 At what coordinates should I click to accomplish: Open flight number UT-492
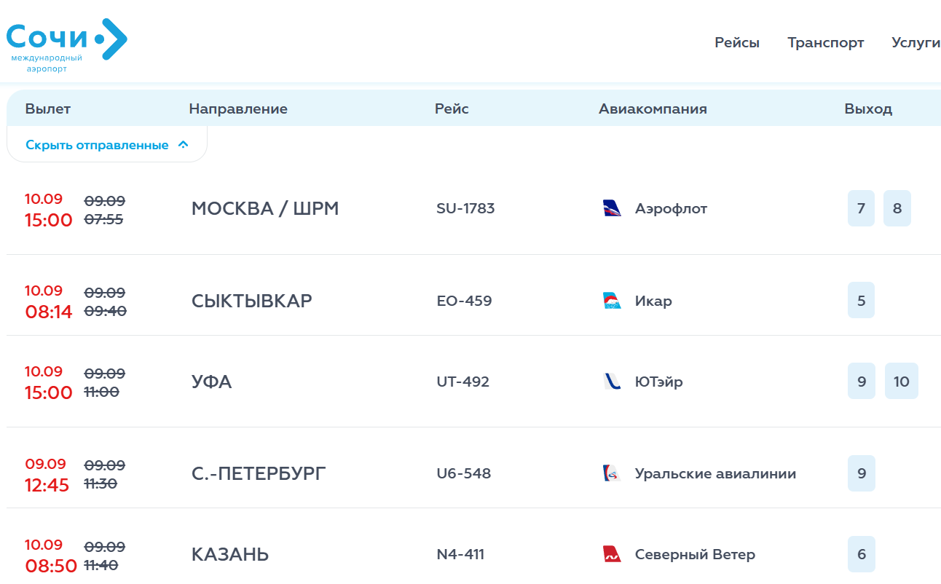coord(463,382)
